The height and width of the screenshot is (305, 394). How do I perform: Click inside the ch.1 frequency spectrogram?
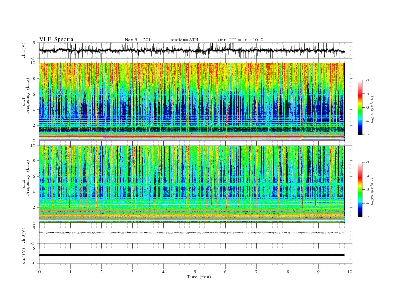click(x=192, y=102)
